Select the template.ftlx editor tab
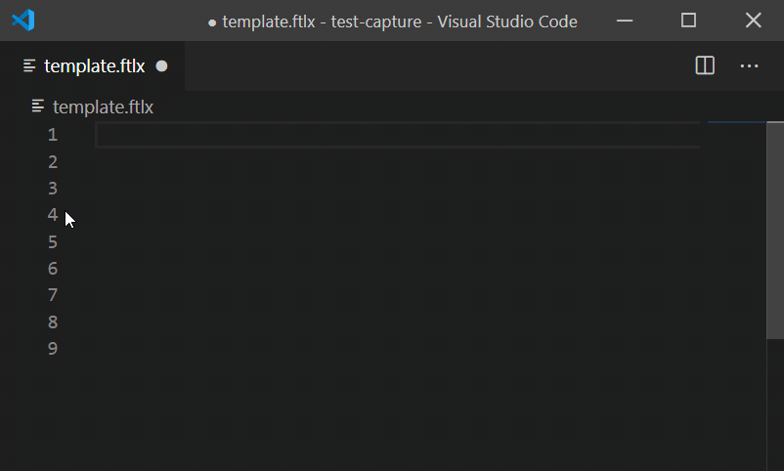 point(93,66)
